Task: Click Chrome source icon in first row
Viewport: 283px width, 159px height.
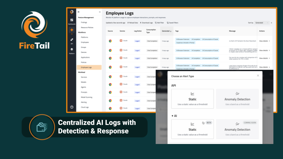Action: coord(110,41)
